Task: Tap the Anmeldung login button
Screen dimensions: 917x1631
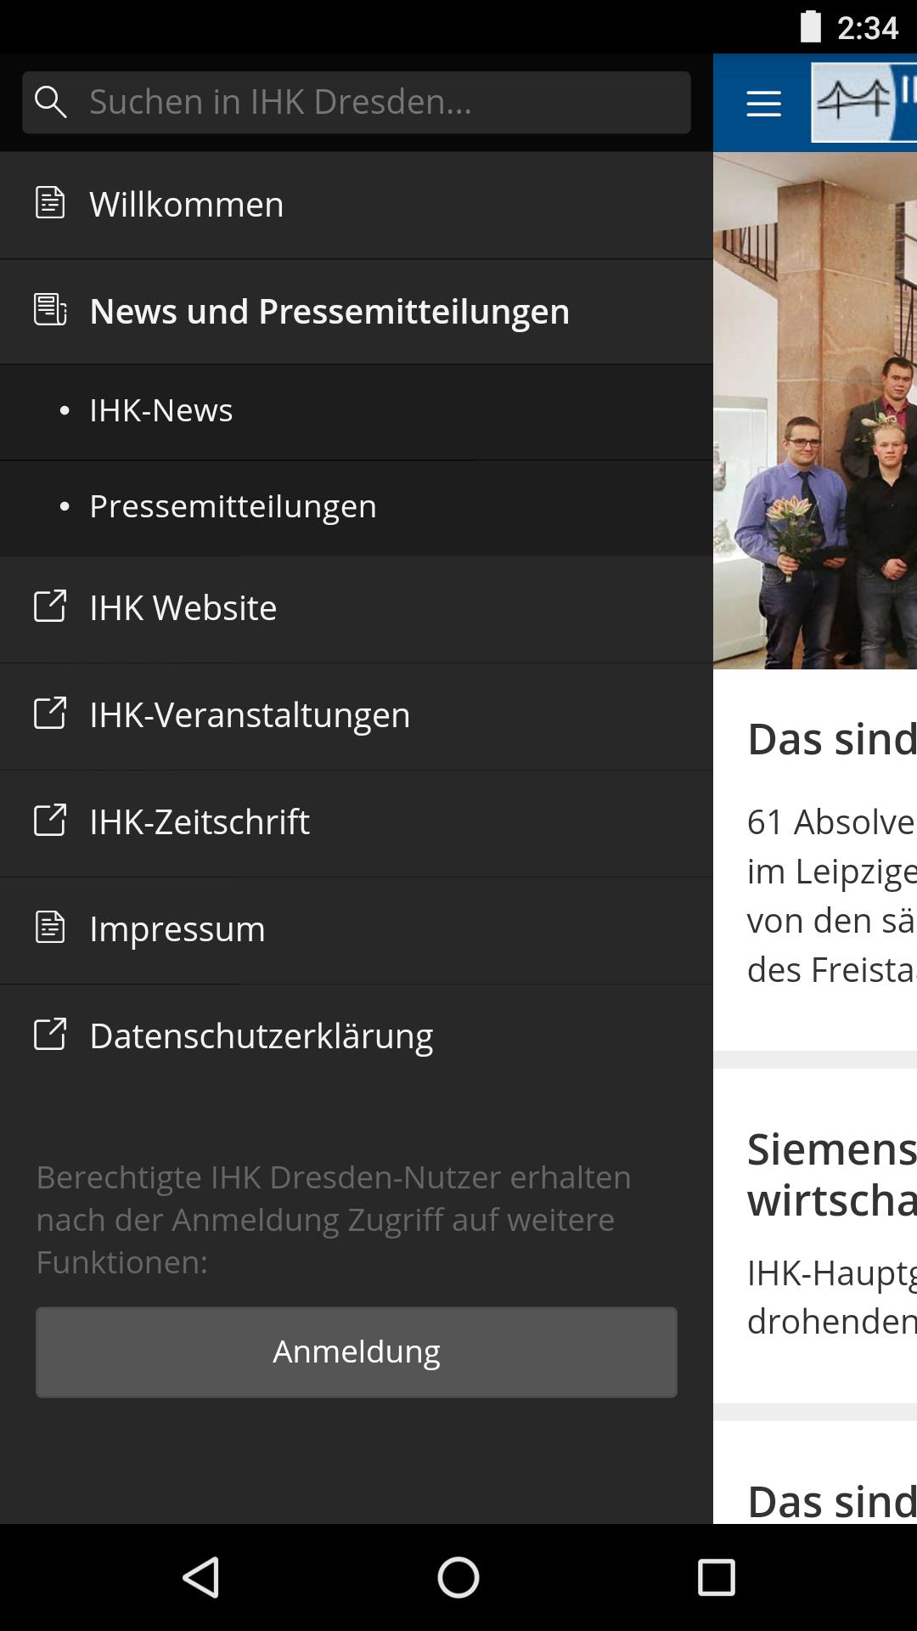Action: (x=357, y=1352)
